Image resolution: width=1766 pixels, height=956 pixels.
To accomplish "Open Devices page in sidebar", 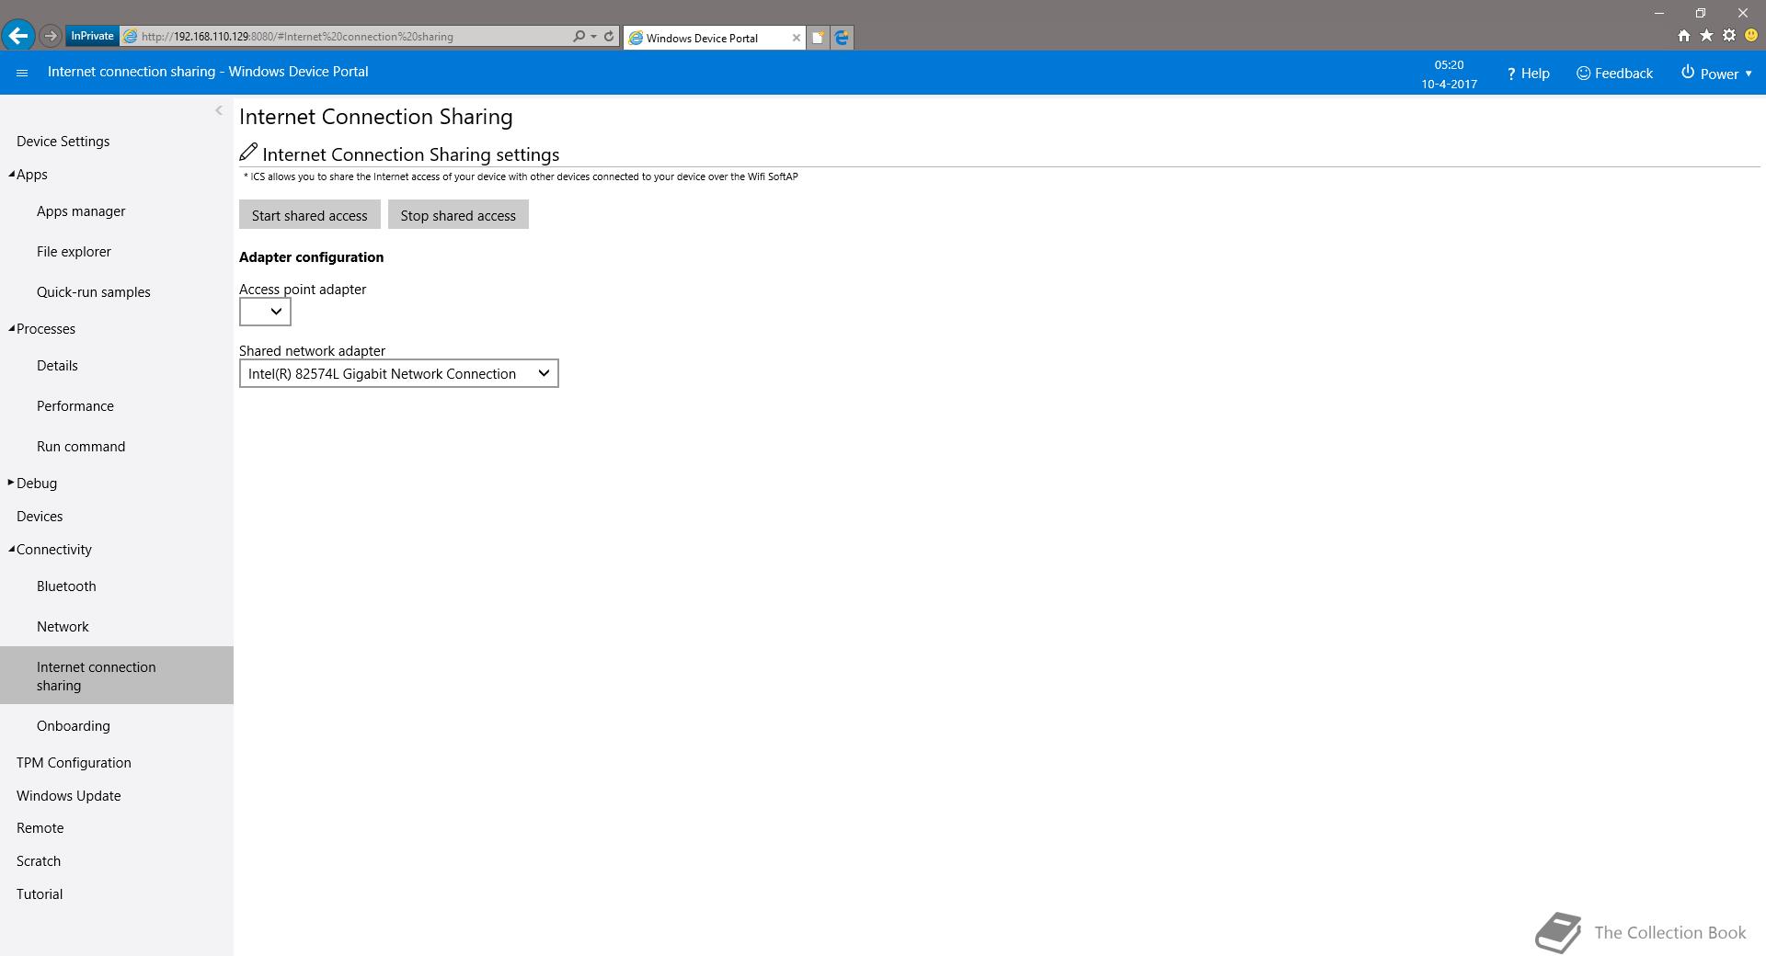I will (40, 517).
